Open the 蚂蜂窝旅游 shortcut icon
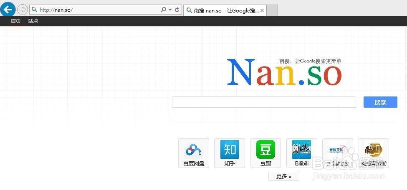This screenshot has width=407, height=190. [x=374, y=149]
